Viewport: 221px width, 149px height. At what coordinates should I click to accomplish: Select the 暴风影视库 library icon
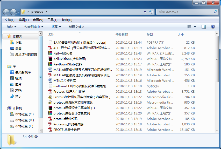[12, 72]
